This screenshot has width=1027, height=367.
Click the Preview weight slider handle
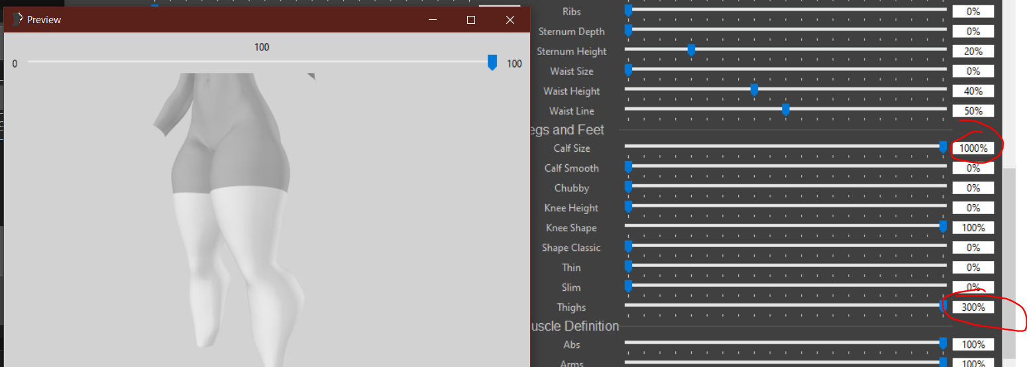tap(492, 62)
